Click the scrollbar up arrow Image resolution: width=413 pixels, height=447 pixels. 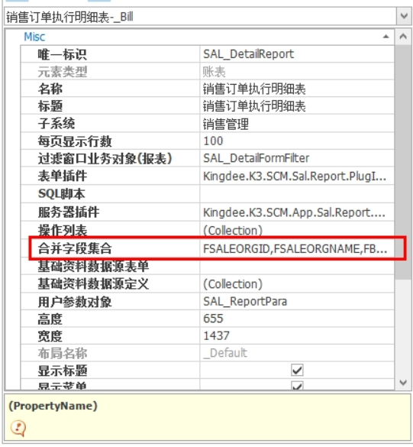coord(403,37)
